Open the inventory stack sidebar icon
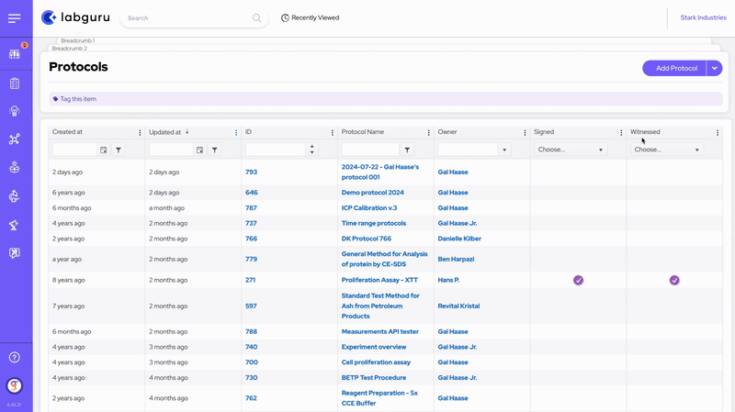Screen dimensions: 735x412 click(x=15, y=168)
